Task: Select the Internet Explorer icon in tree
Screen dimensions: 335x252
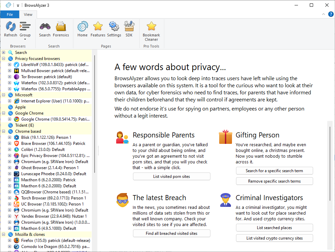Action: (x=16, y=101)
